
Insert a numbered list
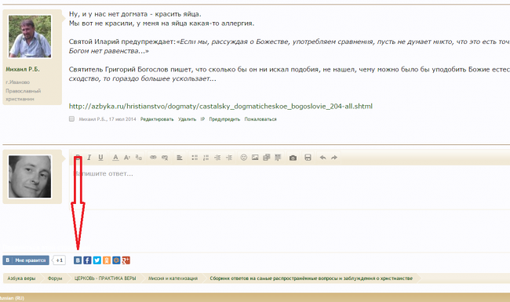coord(206,158)
